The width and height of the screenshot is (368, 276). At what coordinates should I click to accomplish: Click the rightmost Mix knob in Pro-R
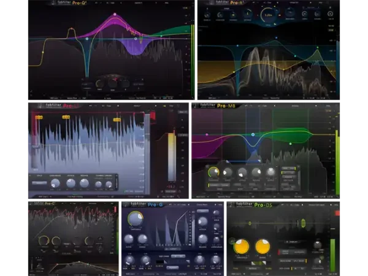pos(330,14)
